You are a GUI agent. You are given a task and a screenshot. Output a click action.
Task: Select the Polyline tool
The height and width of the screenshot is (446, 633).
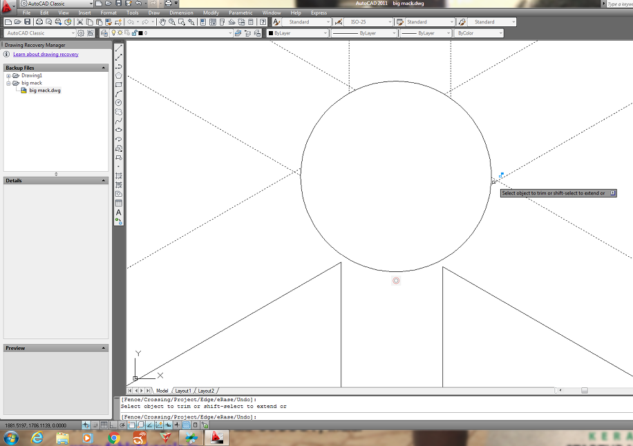[119, 66]
